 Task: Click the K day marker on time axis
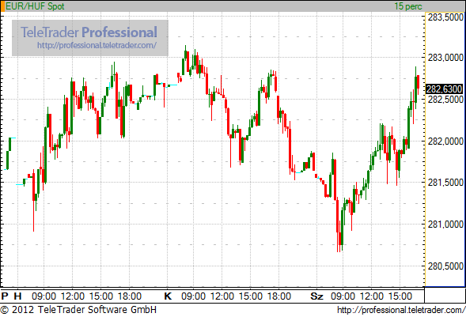tap(168, 296)
